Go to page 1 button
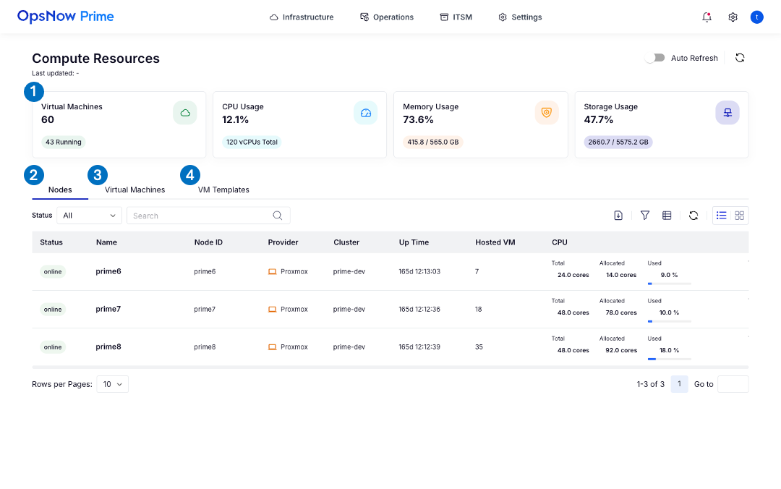Image resolution: width=781 pixels, height=489 pixels. click(x=679, y=384)
